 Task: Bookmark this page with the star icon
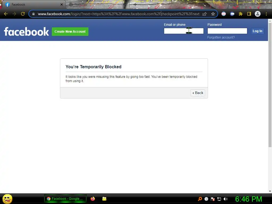213,14
